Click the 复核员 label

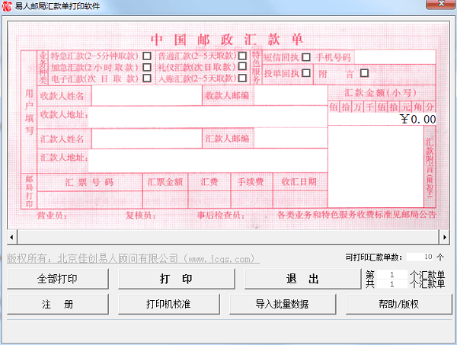coord(141,216)
